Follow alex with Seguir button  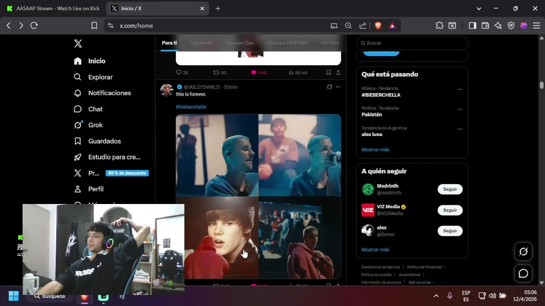tap(450, 231)
